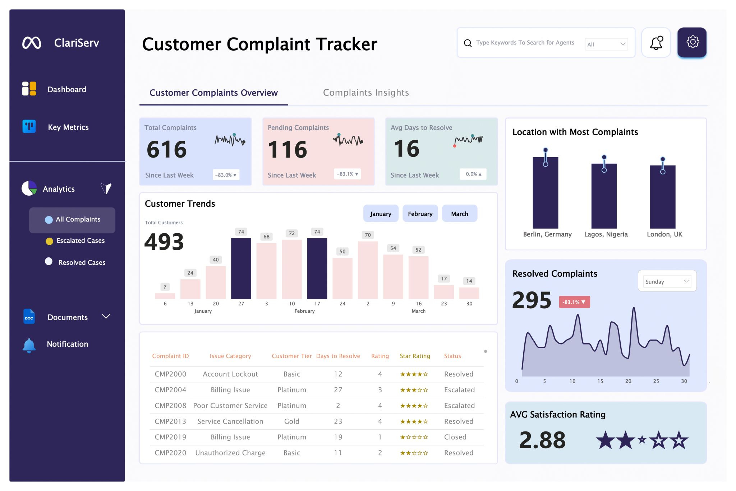Screen dimensions: 736x491
Task: Click the Analytics pie chart icon
Action: 29,188
